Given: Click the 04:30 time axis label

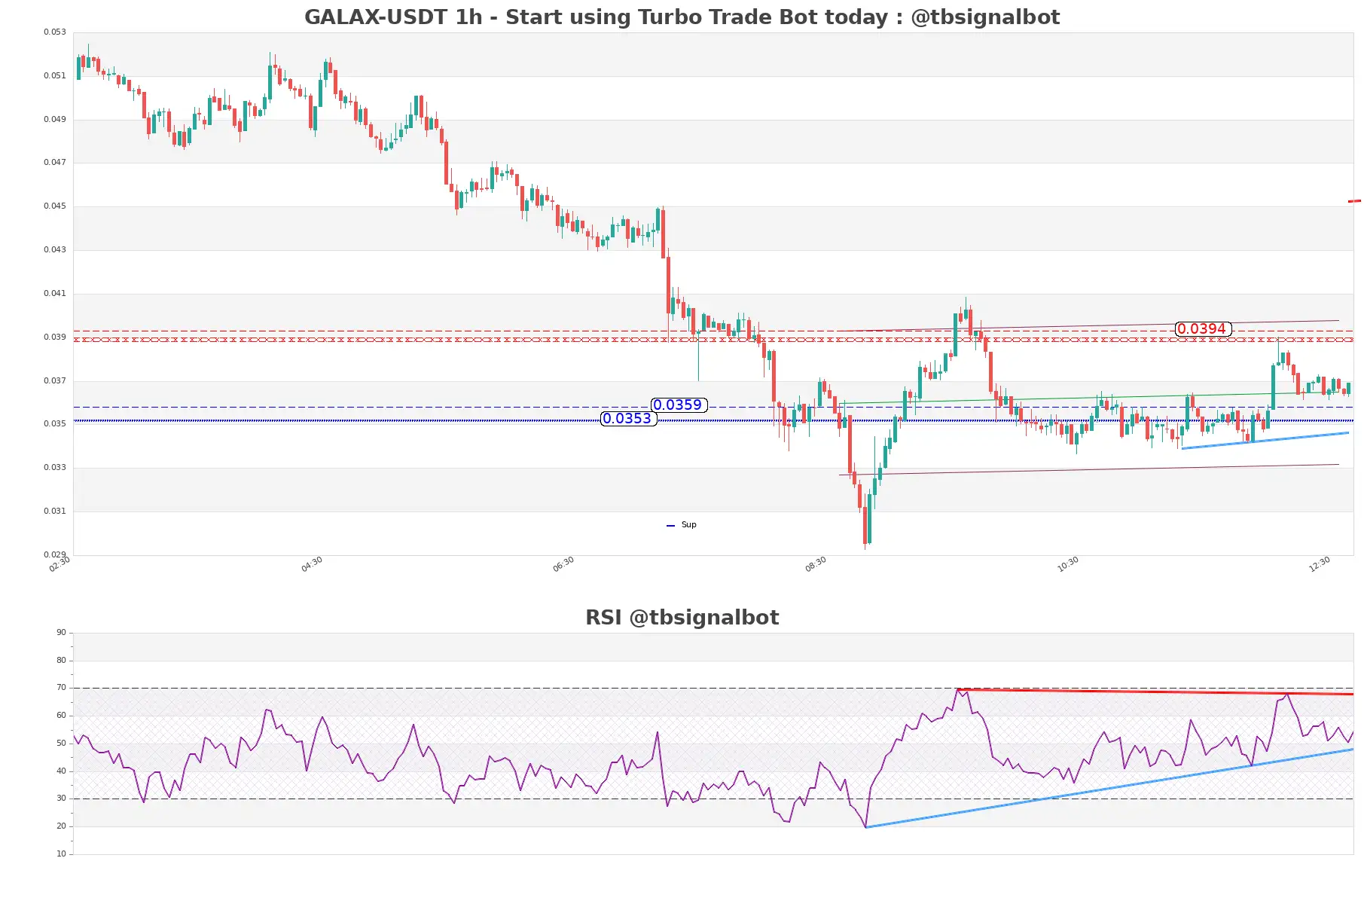Looking at the screenshot, I should pos(312,564).
